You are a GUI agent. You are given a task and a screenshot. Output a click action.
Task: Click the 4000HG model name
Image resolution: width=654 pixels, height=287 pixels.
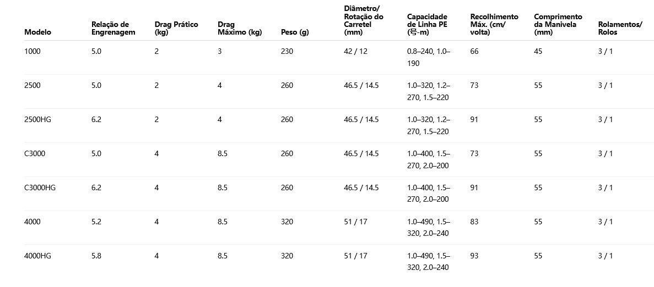(37, 256)
